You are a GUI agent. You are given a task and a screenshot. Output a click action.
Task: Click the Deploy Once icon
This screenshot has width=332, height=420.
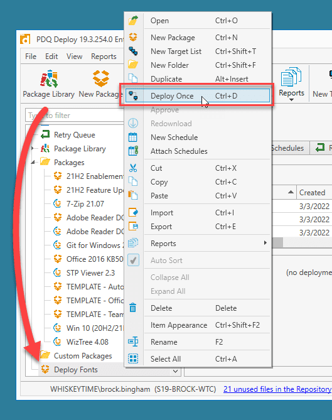coord(133,95)
